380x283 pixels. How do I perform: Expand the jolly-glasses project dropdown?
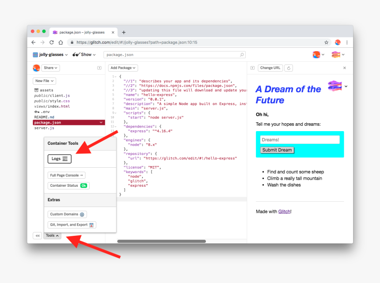tap(50, 55)
